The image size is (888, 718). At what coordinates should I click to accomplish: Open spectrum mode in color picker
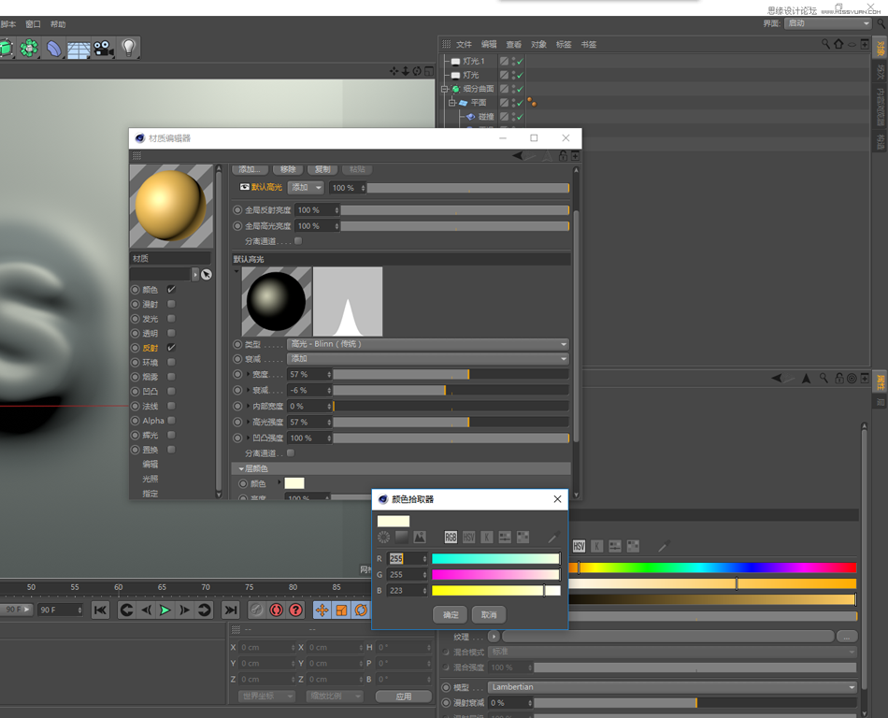tap(402, 537)
